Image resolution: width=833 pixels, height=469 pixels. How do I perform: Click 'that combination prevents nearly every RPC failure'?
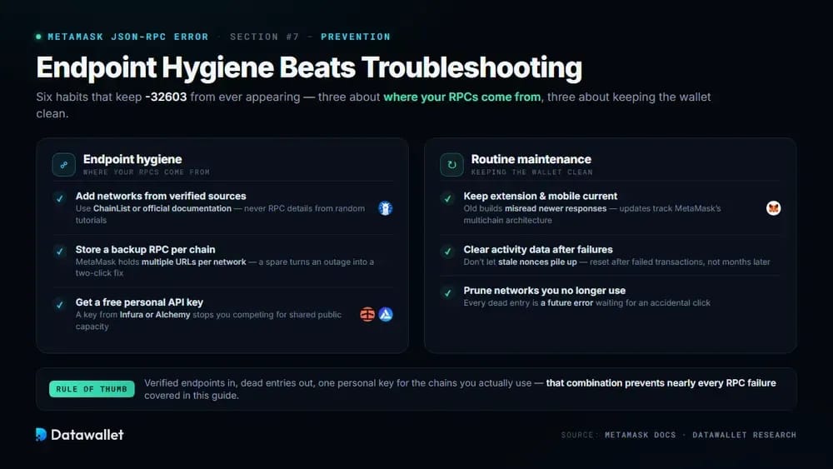661,383
